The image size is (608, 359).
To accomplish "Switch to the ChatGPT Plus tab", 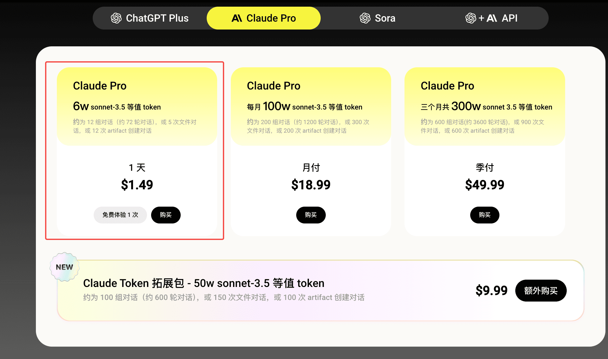I will pyautogui.click(x=150, y=18).
